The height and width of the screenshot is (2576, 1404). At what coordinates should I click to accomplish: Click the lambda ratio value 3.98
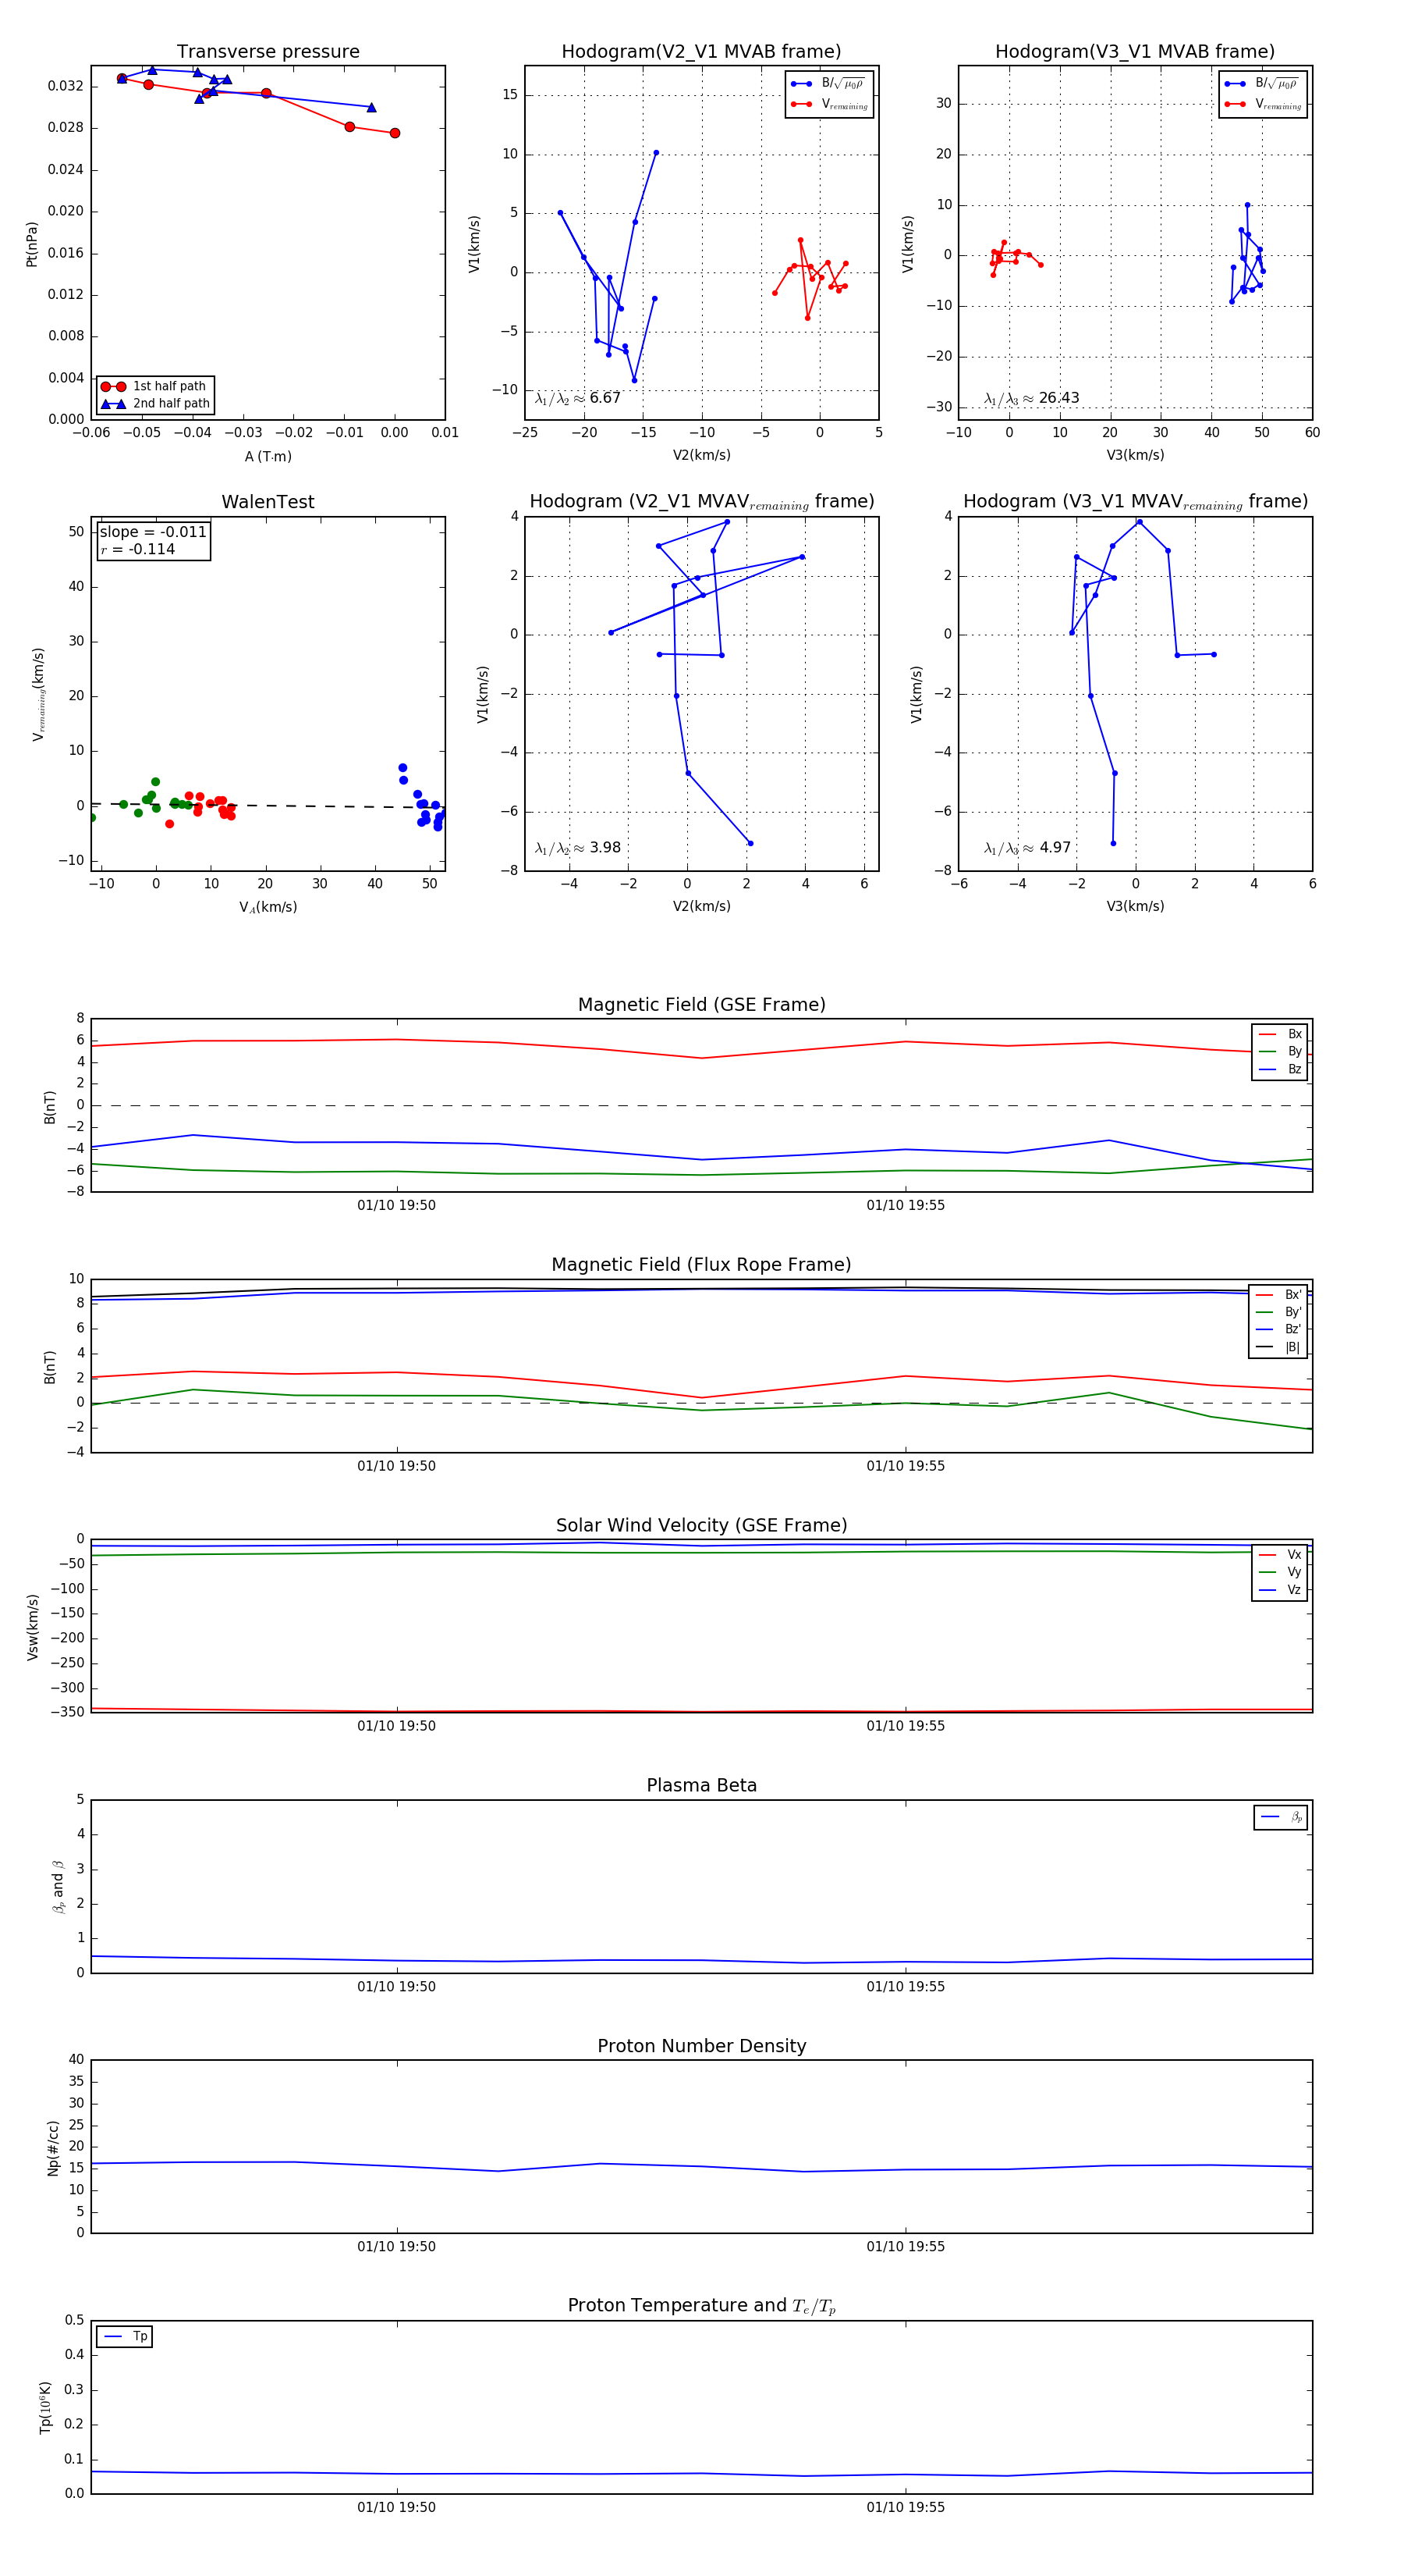pos(604,848)
